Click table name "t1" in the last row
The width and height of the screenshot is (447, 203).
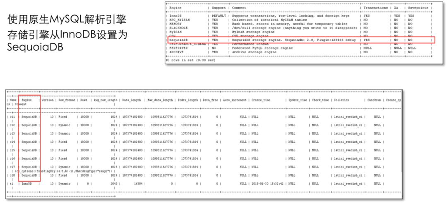[12, 184]
